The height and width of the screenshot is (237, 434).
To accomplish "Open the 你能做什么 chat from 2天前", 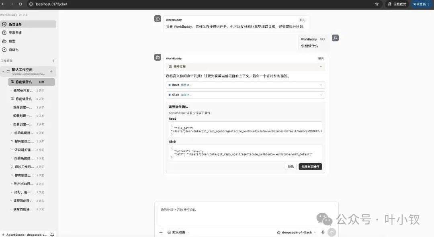I will (x=32, y=99).
